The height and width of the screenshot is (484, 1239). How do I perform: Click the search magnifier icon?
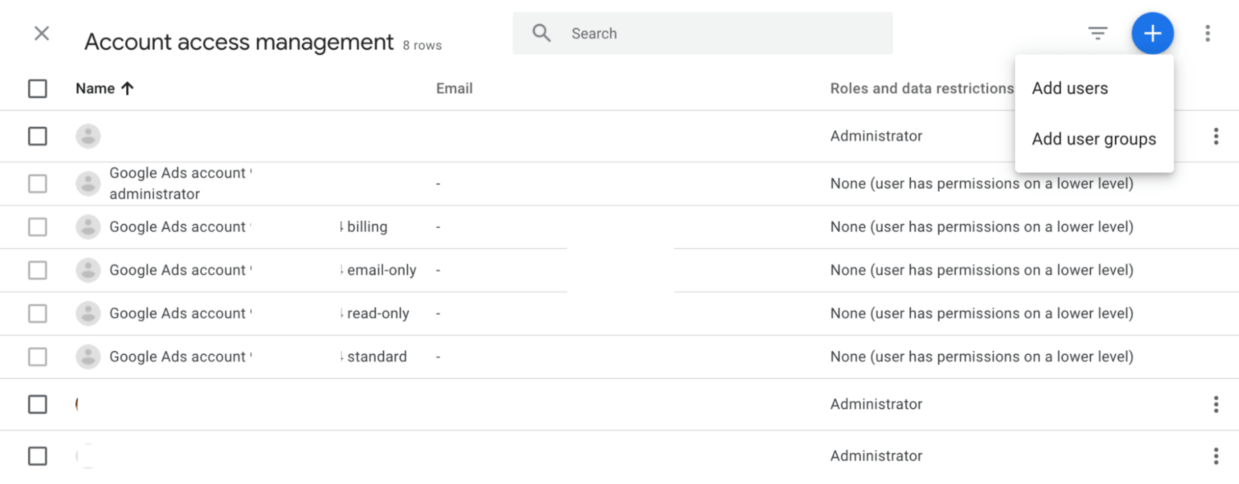coord(541,34)
